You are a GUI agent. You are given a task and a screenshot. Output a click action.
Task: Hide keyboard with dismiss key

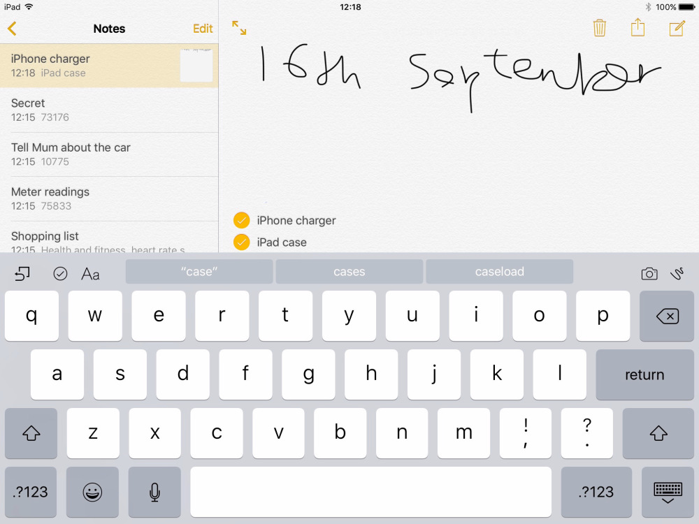coord(668,492)
